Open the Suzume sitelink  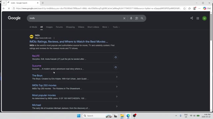37,66
